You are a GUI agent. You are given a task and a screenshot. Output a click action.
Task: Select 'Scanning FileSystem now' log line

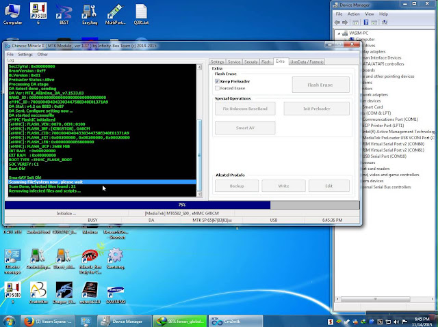click(102, 182)
